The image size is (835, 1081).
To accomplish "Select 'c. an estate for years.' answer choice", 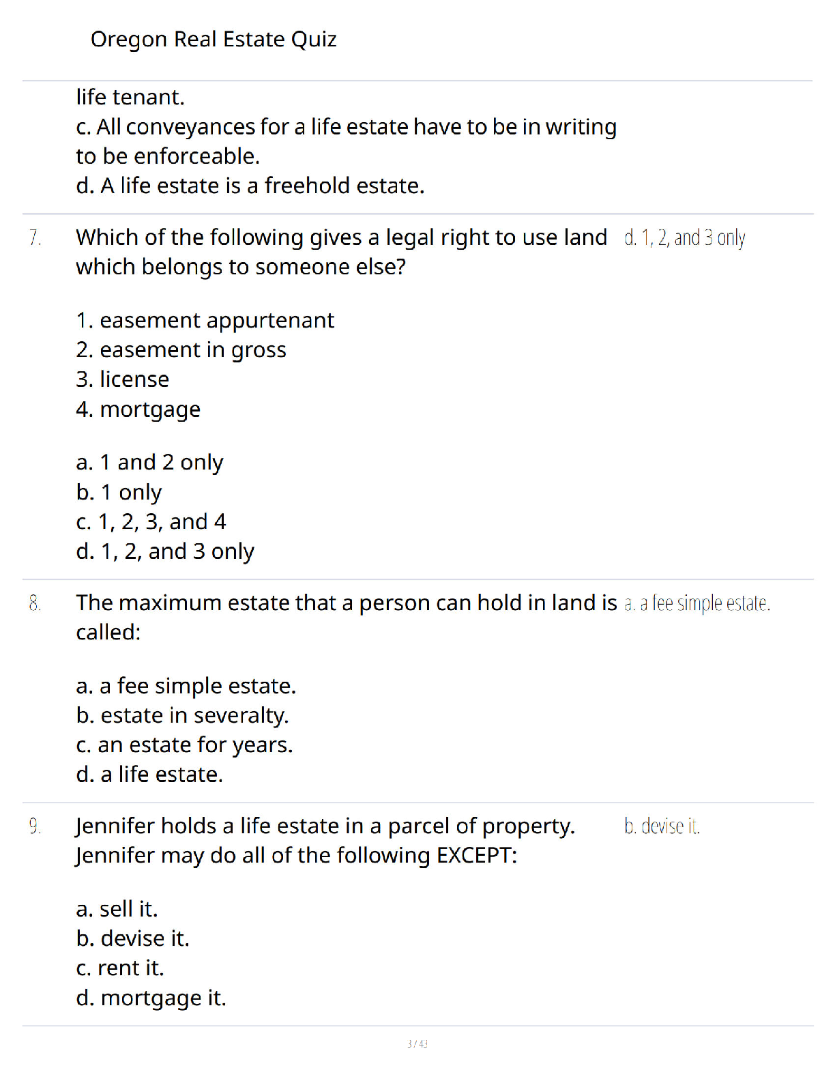I will (x=184, y=745).
